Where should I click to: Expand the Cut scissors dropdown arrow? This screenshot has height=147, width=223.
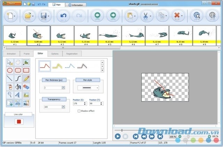pos(151,16)
